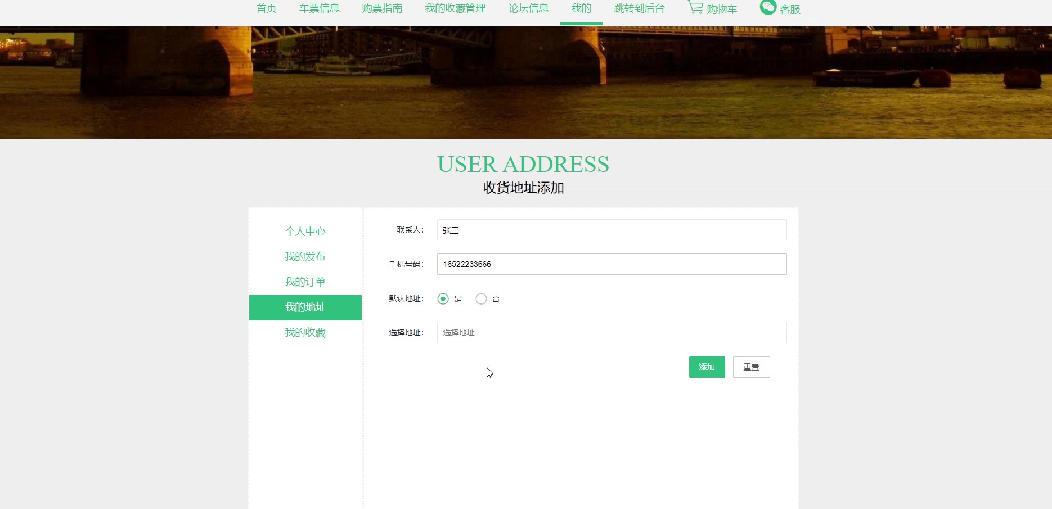The height and width of the screenshot is (509, 1052).
Task: Open 我的订单 in the sidebar
Action: [x=305, y=282]
